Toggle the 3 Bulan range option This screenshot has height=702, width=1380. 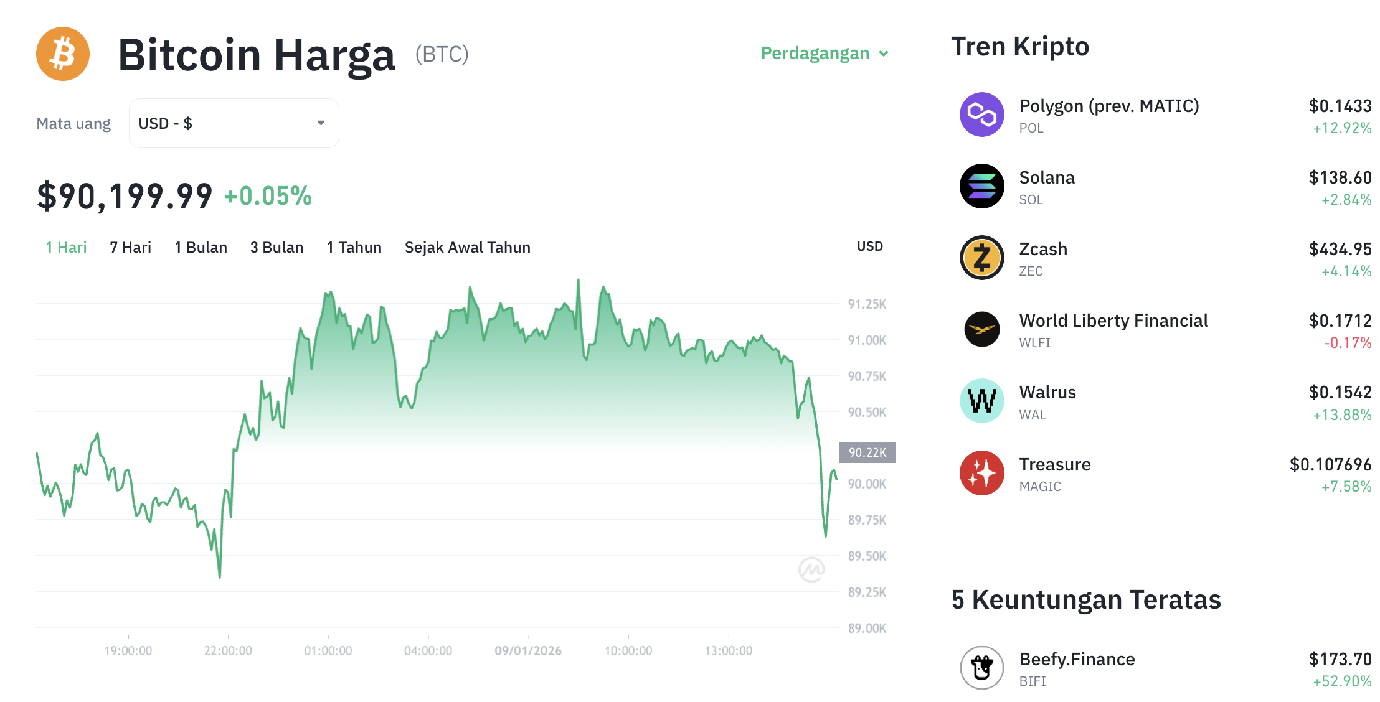click(x=276, y=247)
